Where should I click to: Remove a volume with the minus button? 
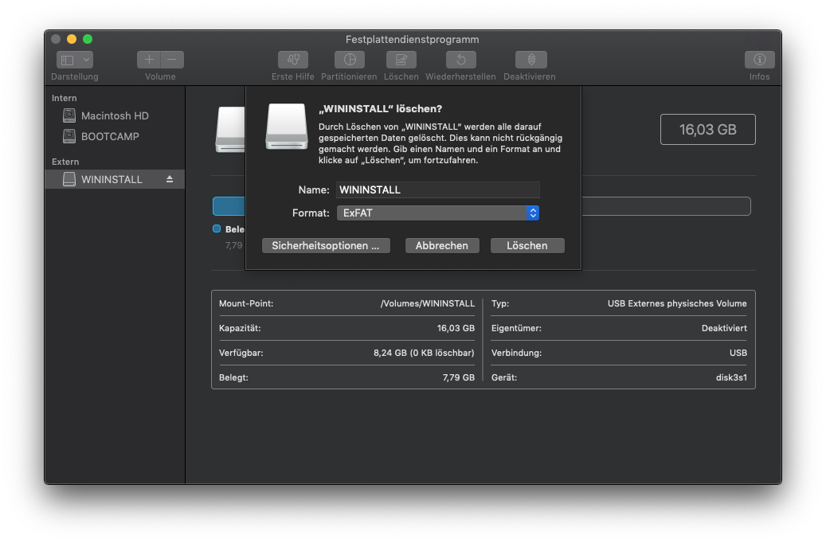click(x=172, y=60)
